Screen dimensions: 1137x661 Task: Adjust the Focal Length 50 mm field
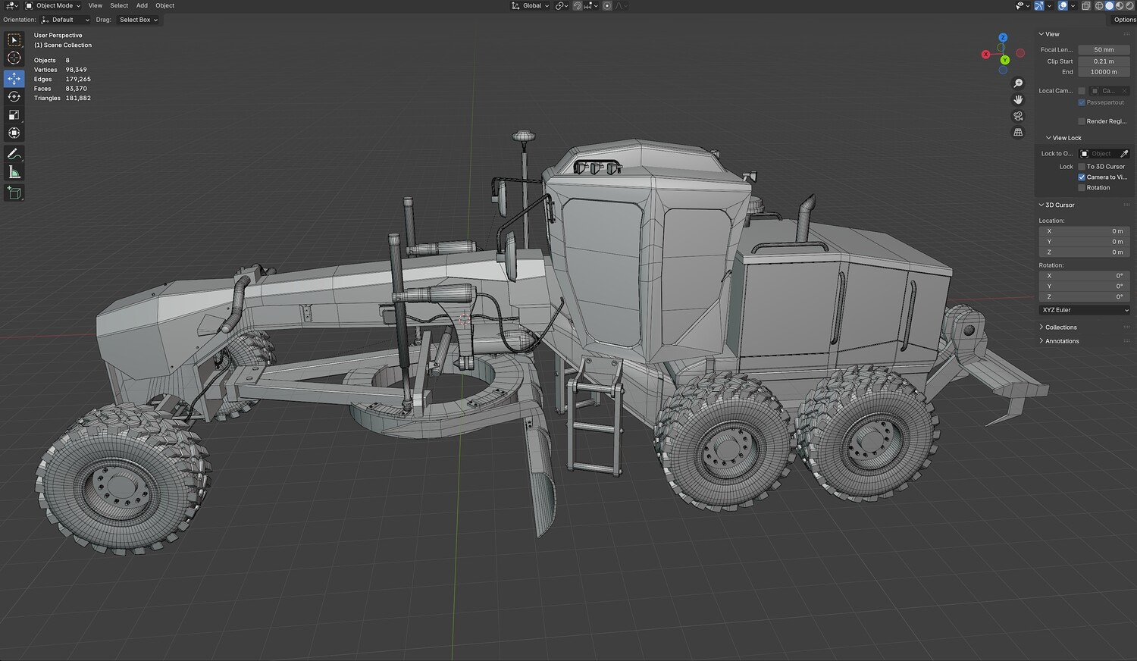(x=1104, y=50)
